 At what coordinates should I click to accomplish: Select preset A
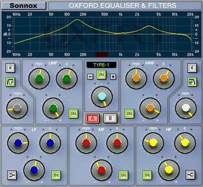(x=93, y=118)
